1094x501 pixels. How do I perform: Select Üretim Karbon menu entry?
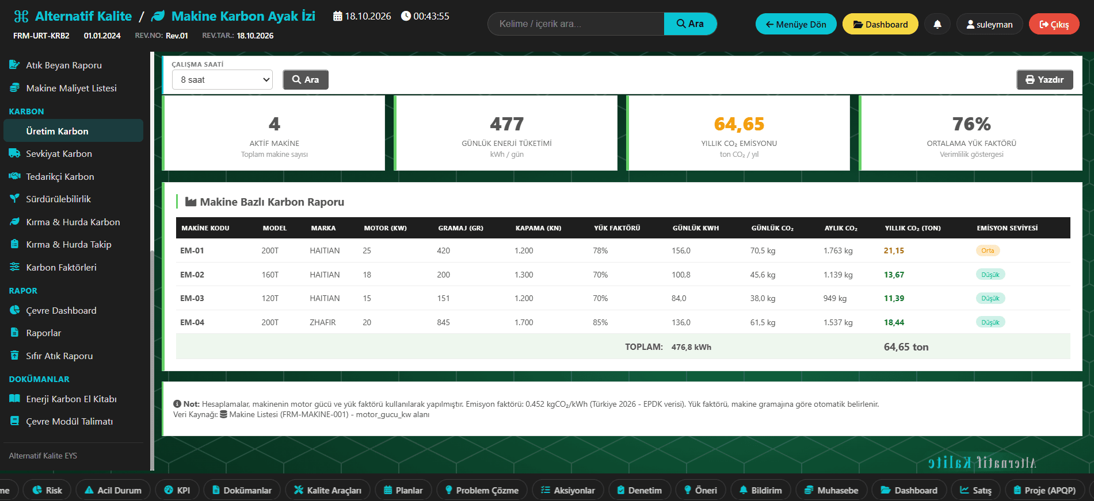coord(73,131)
